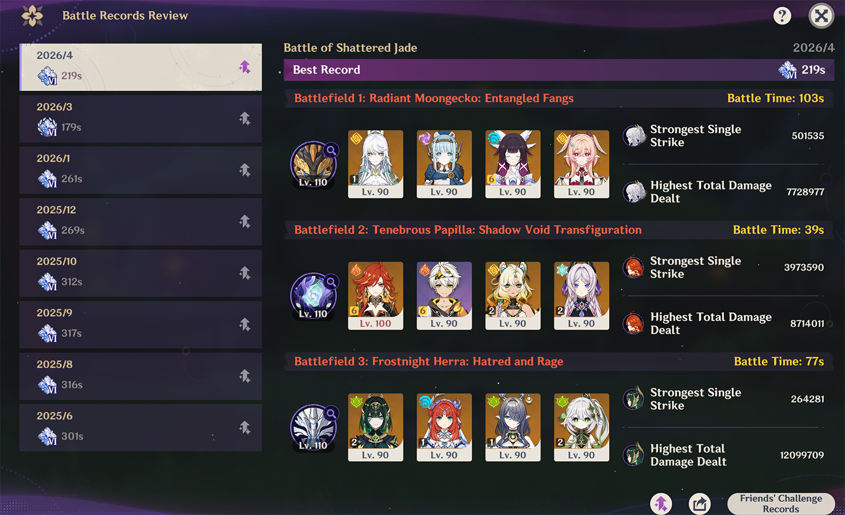845x515 pixels.
Task: Toggle the pin on the 2026/4 record
Action: [245, 67]
